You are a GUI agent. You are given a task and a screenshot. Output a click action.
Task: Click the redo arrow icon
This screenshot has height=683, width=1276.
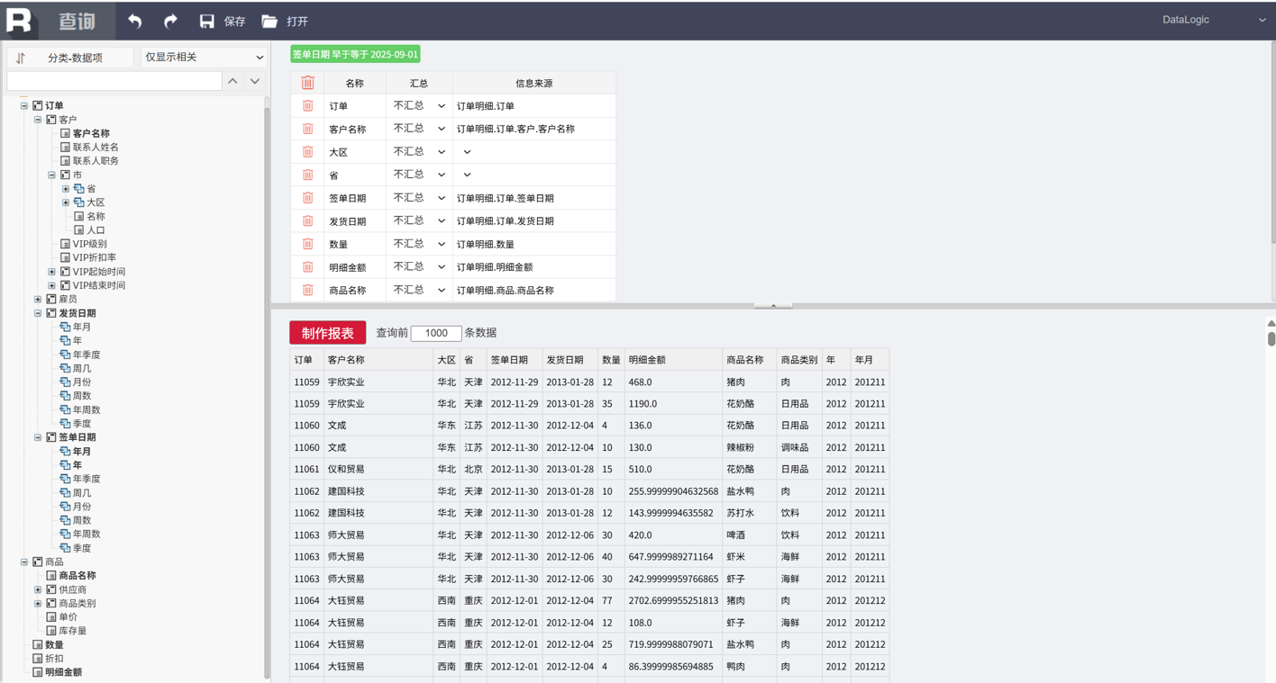coord(170,21)
